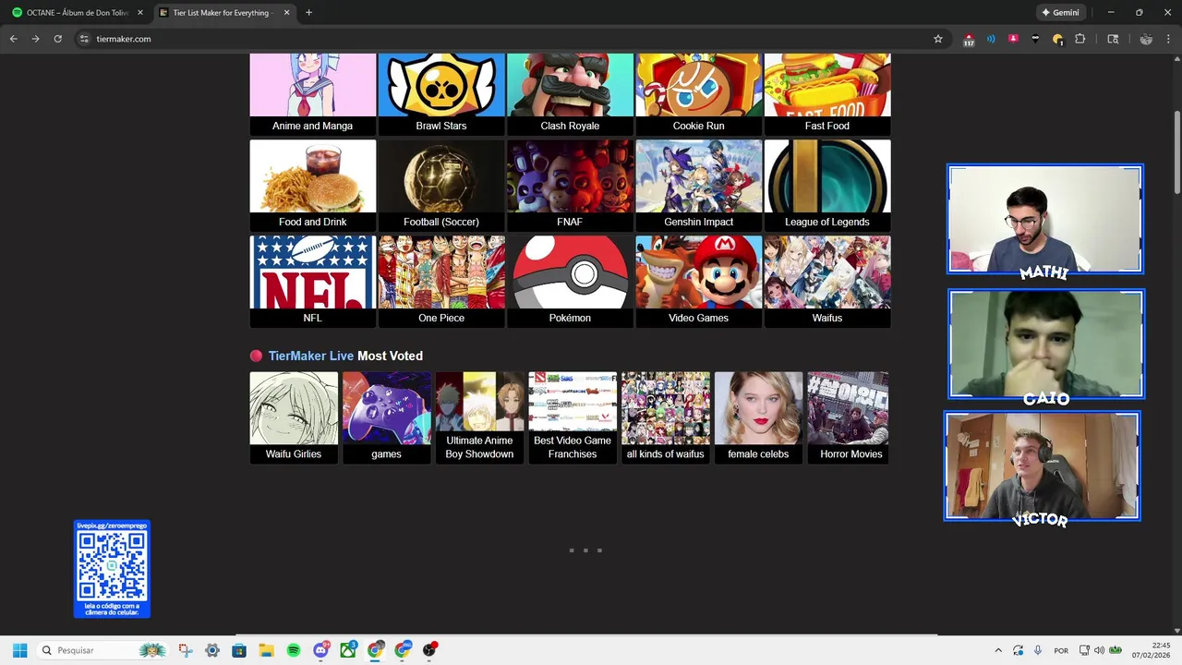Open the Gemini button in Chrome
Screen dimensions: 1182x665
pyautogui.click(x=1061, y=13)
